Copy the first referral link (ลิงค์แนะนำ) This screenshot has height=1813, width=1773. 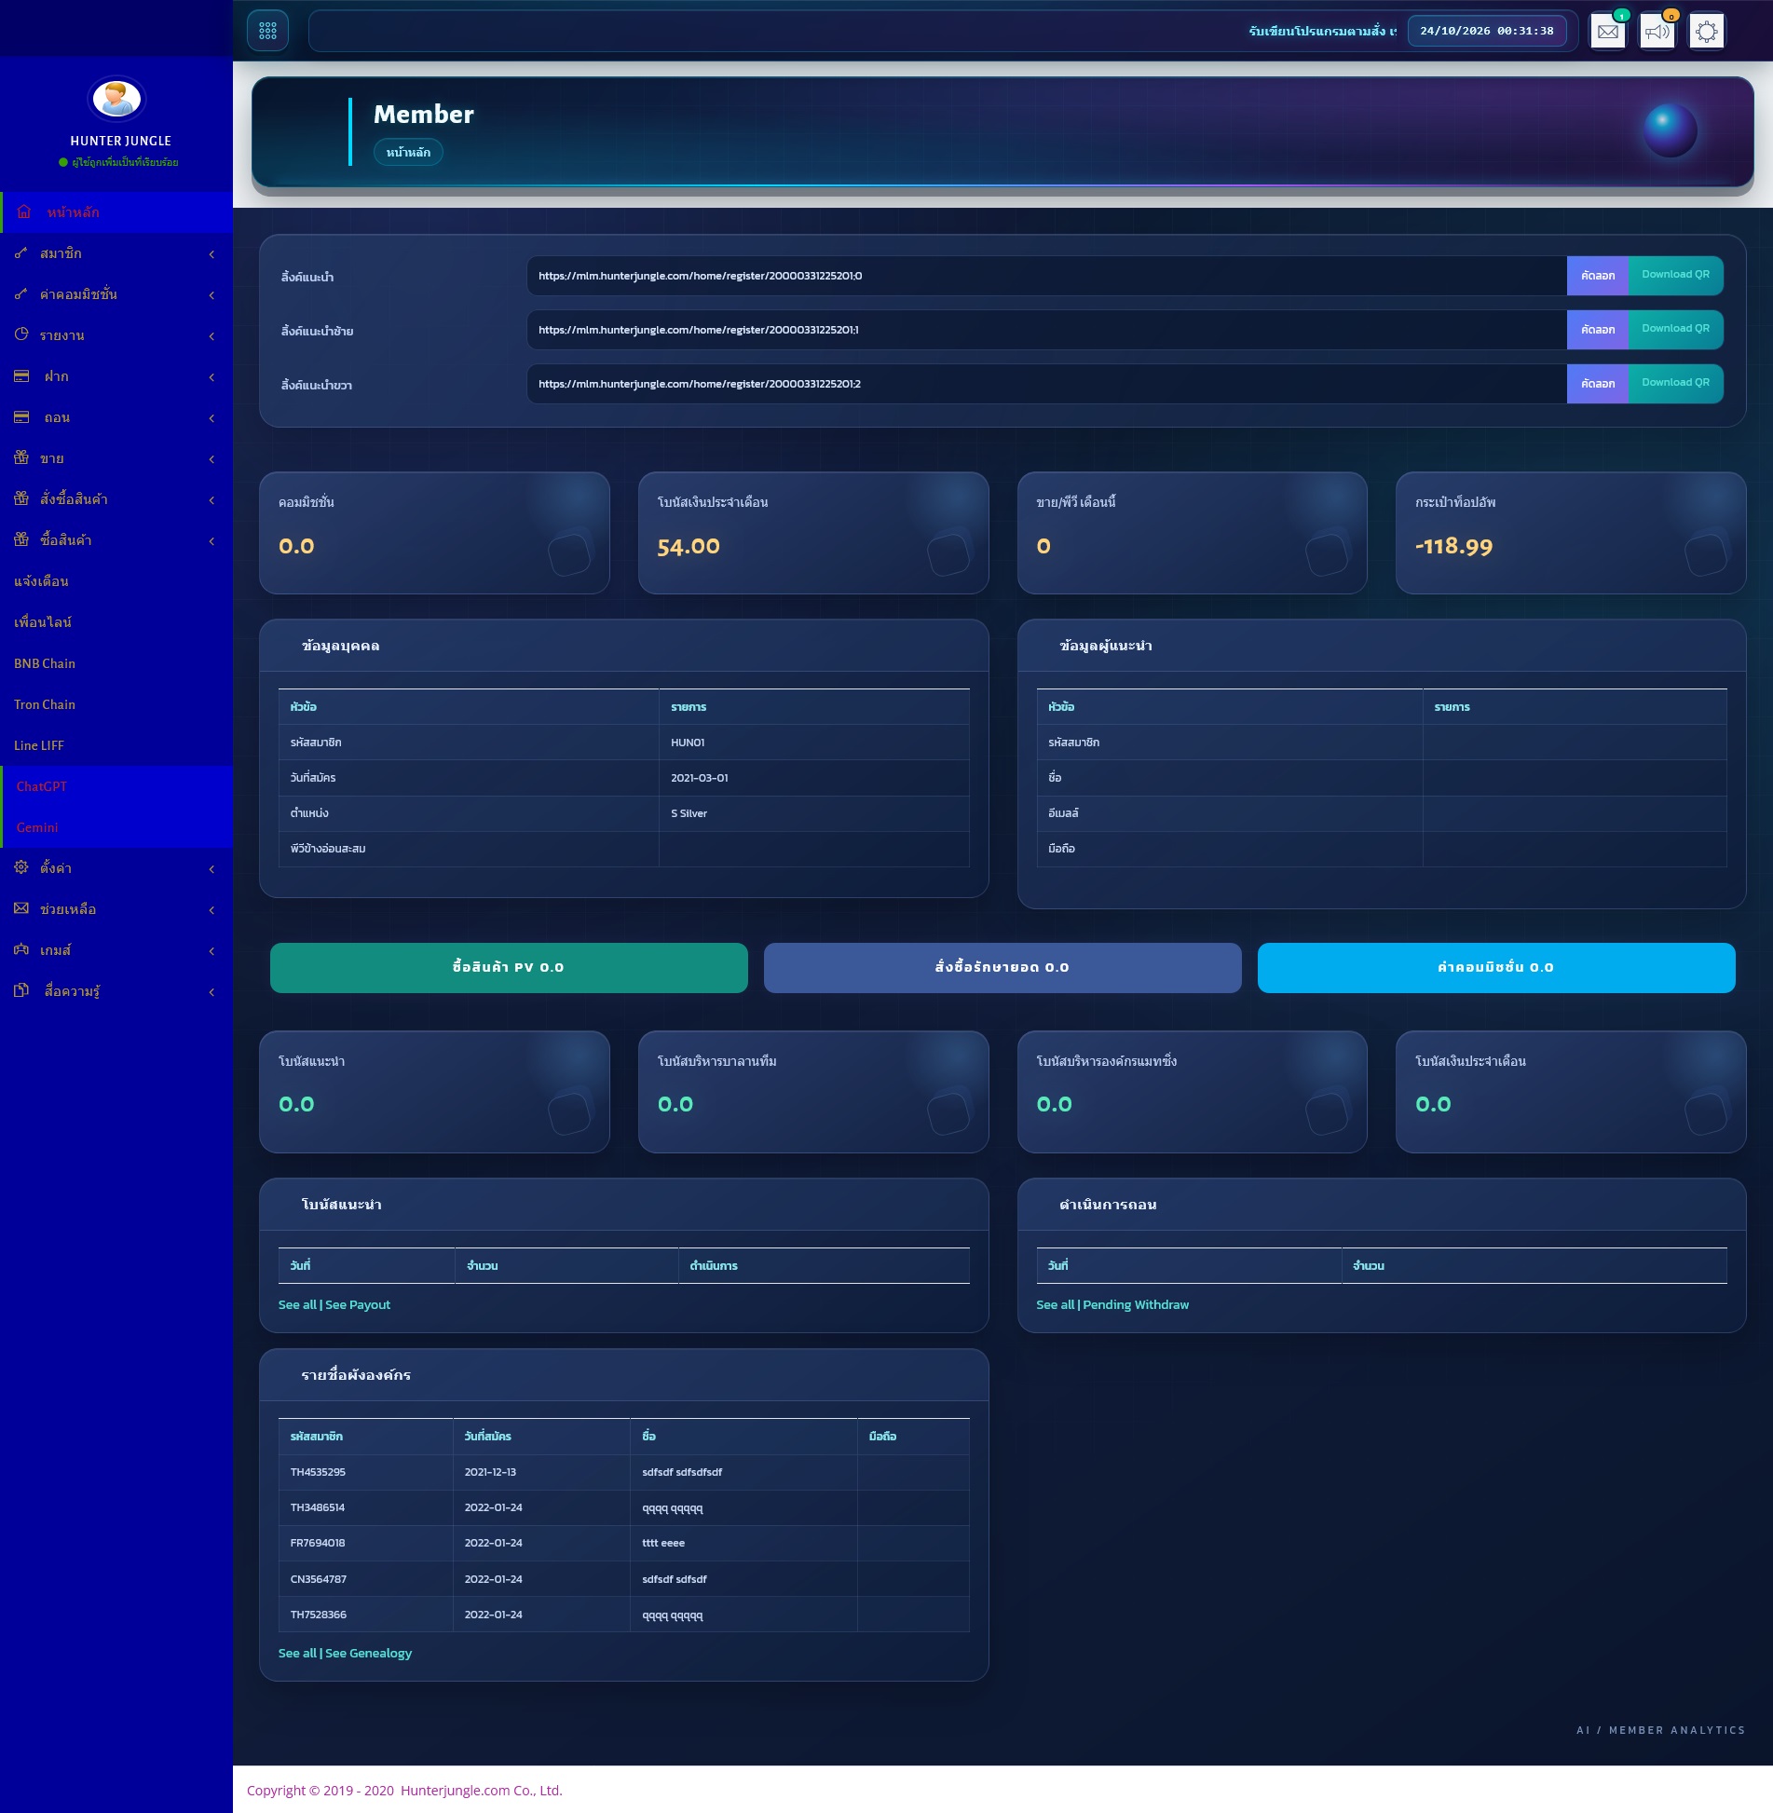pos(1597,276)
